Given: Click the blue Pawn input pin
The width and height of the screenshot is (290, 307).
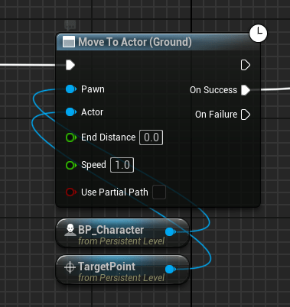Looking at the screenshot, I should 71,89.
